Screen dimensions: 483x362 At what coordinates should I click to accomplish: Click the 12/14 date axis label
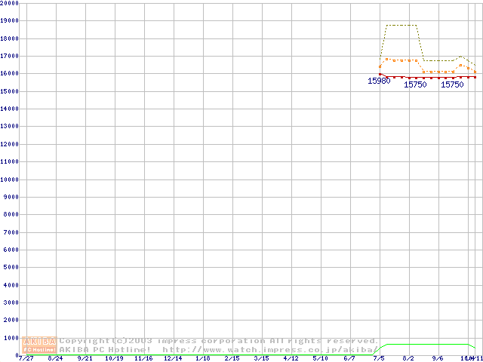pyautogui.click(x=173, y=358)
